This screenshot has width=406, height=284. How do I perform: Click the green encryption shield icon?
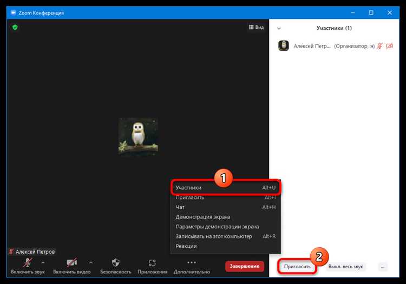[15, 27]
